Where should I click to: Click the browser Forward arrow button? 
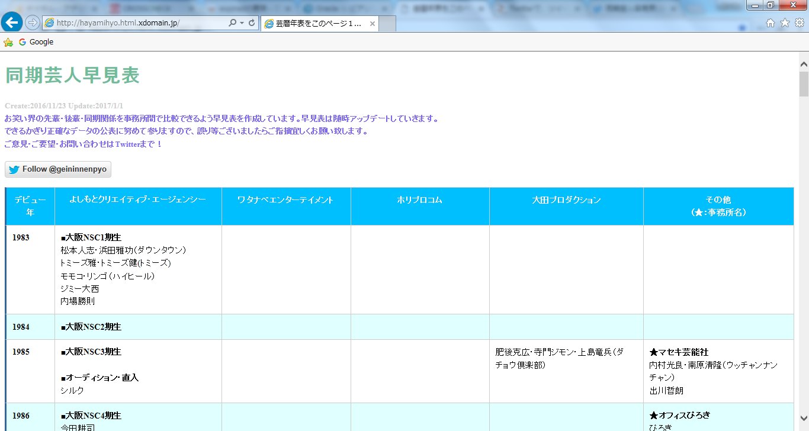[x=33, y=22]
